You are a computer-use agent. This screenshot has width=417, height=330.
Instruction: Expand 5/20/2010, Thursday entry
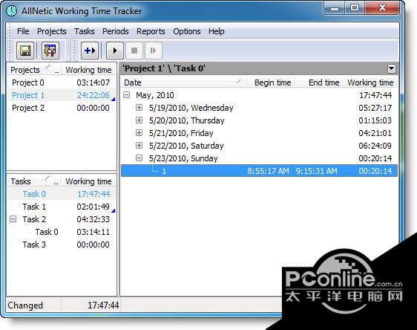click(x=139, y=120)
